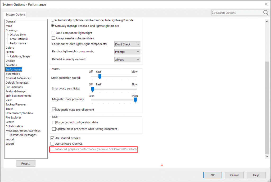Open the Export options page
Image resolution: width=271 pixels, height=182 pixels.
tap(10, 144)
